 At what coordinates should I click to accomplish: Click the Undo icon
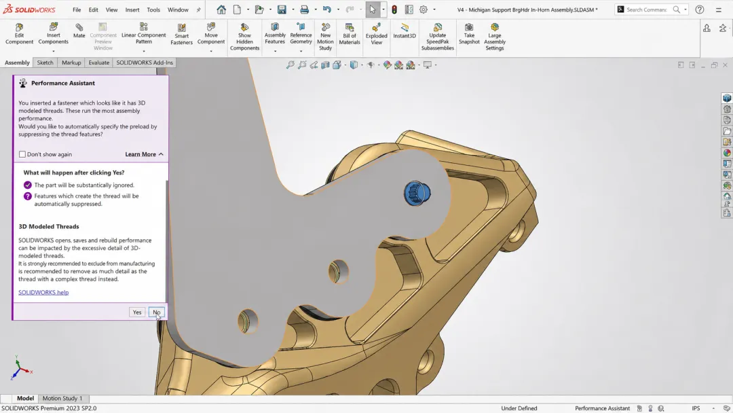point(326,10)
